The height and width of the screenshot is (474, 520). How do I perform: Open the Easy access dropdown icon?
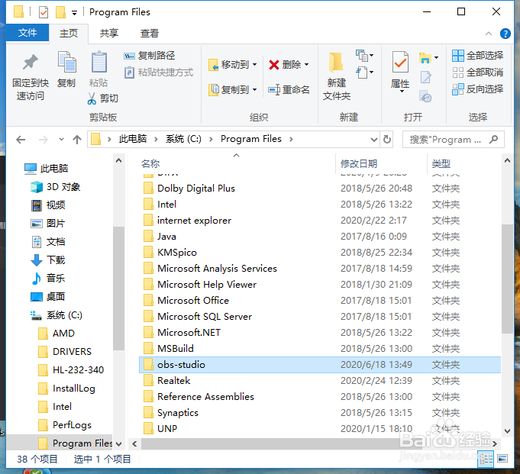tap(364, 73)
